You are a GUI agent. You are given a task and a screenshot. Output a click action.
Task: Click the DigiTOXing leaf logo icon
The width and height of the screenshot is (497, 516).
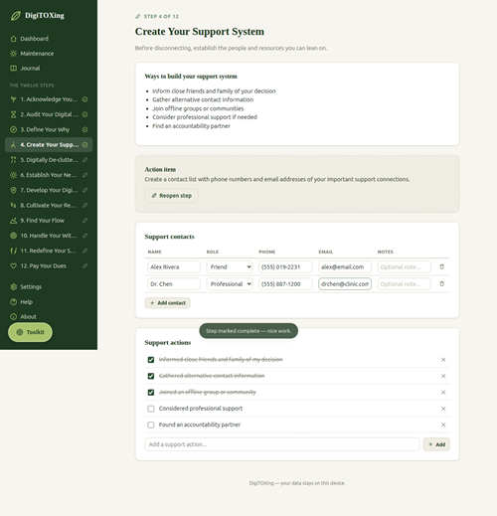[x=16, y=16]
